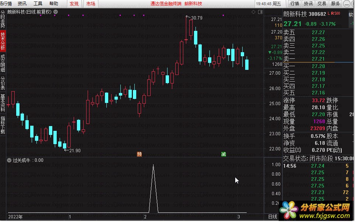Click the orange 预 marker on chart

coord(140,154)
